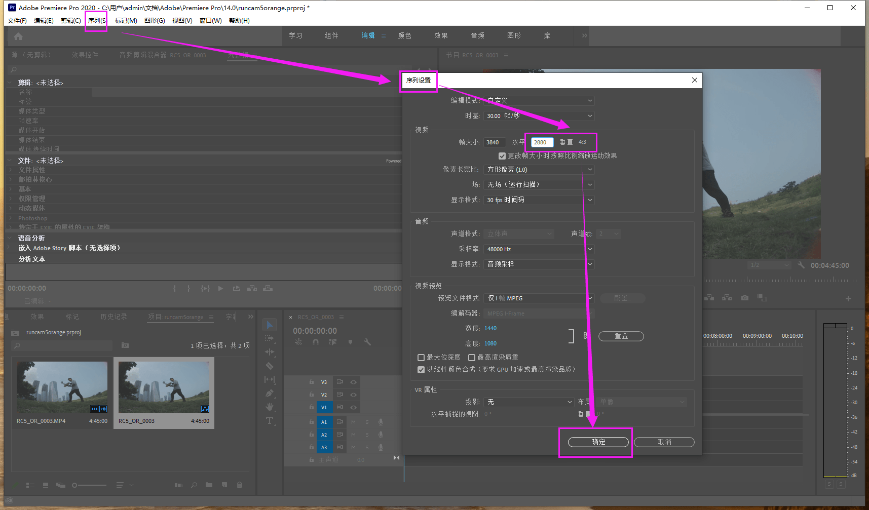
Task: Click project panel thumbnail zoom slider
Action: [89, 485]
